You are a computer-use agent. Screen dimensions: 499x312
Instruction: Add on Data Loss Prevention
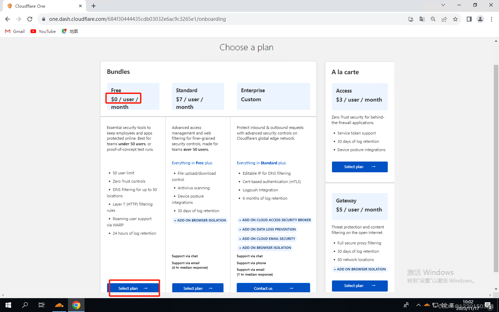267,229
